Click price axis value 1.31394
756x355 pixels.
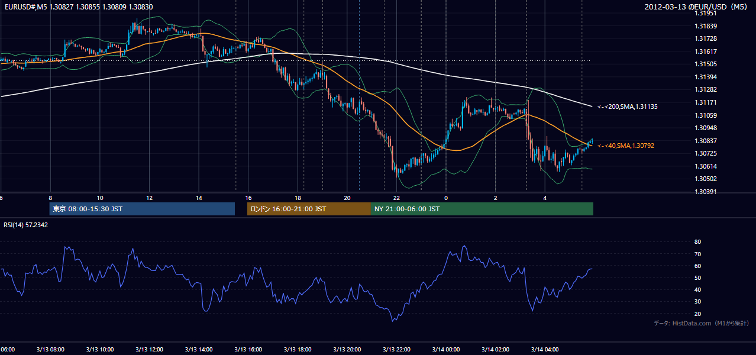pos(706,77)
